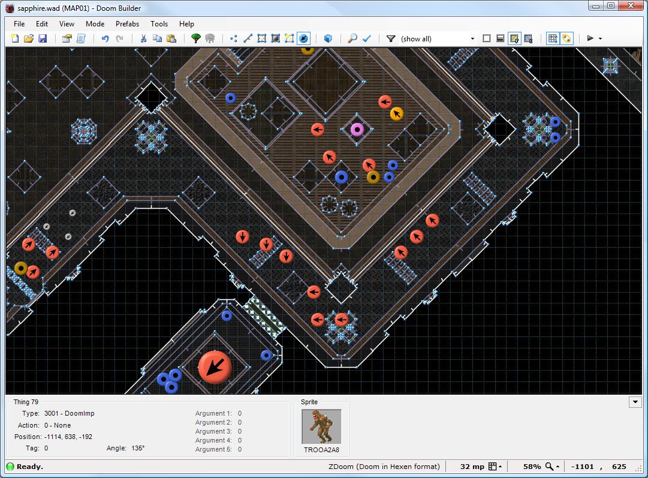Switch to Things mode in toolbar
The width and height of the screenshot is (648, 478).
click(x=304, y=38)
